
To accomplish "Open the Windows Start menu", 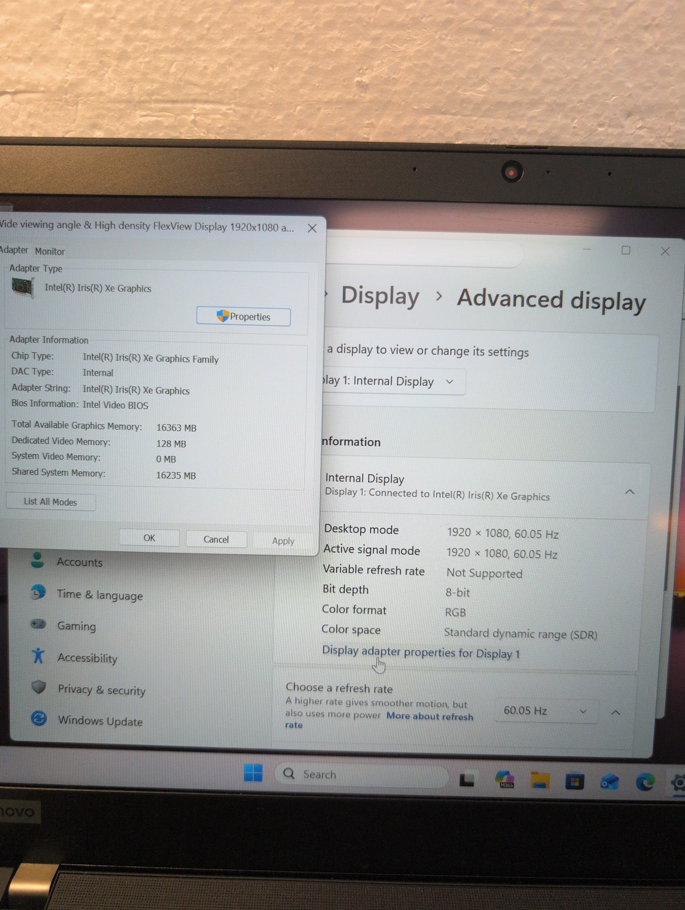I will [253, 772].
